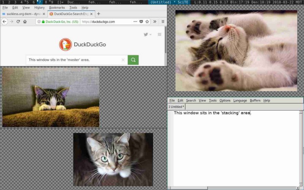Open the page actions three-dot menu
This screenshot has height=190, width=304.
(135, 22)
